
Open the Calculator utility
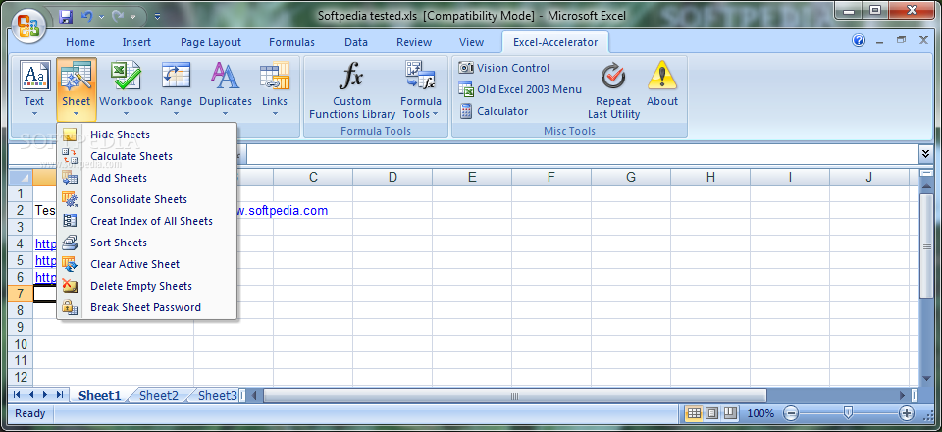(x=494, y=111)
